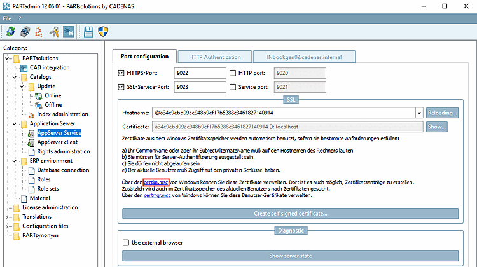Click the orange tree structure toolbar icon
Image resolution: width=477 pixels, height=267 pixels.
39,31
